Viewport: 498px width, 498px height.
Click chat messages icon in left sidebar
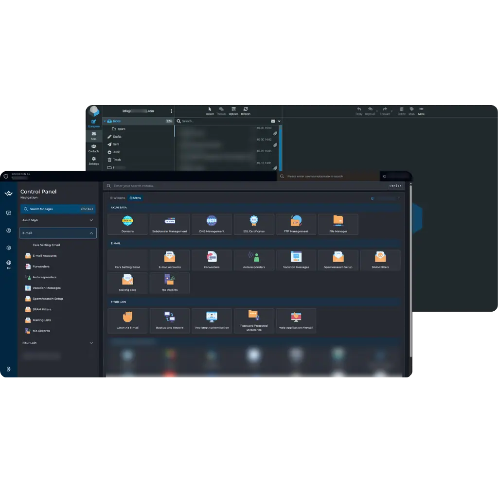pos(9,213)
